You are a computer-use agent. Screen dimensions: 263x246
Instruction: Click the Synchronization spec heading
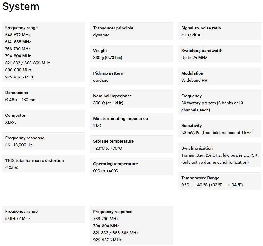[x=197, y=148]
